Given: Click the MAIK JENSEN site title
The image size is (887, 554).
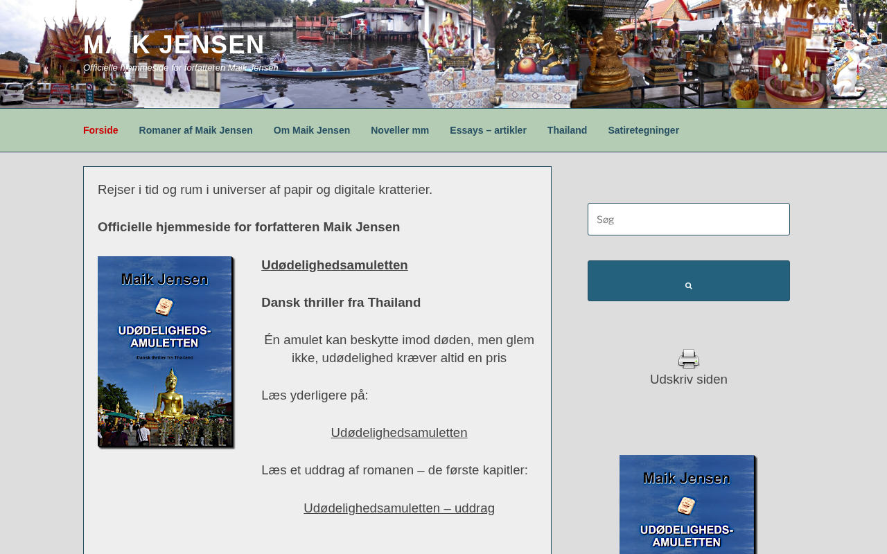Looking at the screenshot, I should tap(174, 45).
